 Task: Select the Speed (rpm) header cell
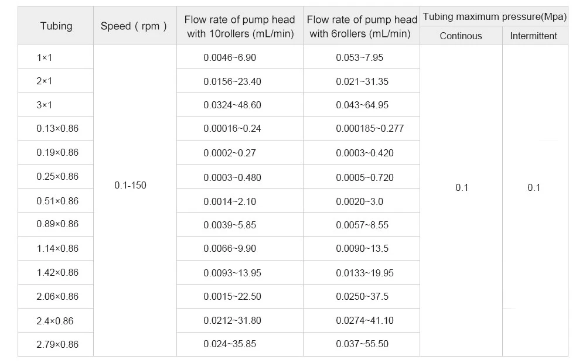pos(135,25)
